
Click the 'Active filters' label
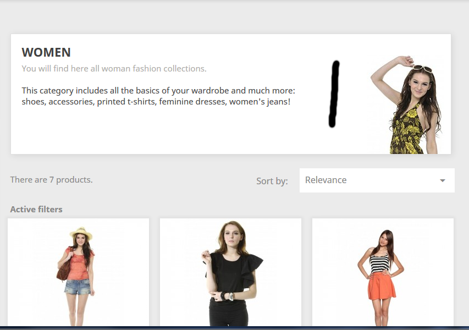tap(36, 209)
